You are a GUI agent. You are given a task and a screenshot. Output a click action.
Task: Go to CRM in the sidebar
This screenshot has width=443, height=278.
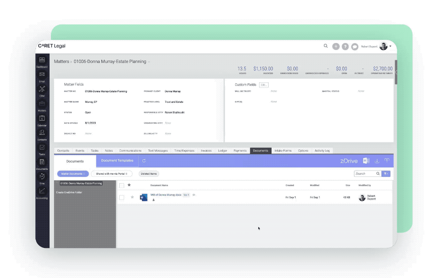click(x=42, y=90)
